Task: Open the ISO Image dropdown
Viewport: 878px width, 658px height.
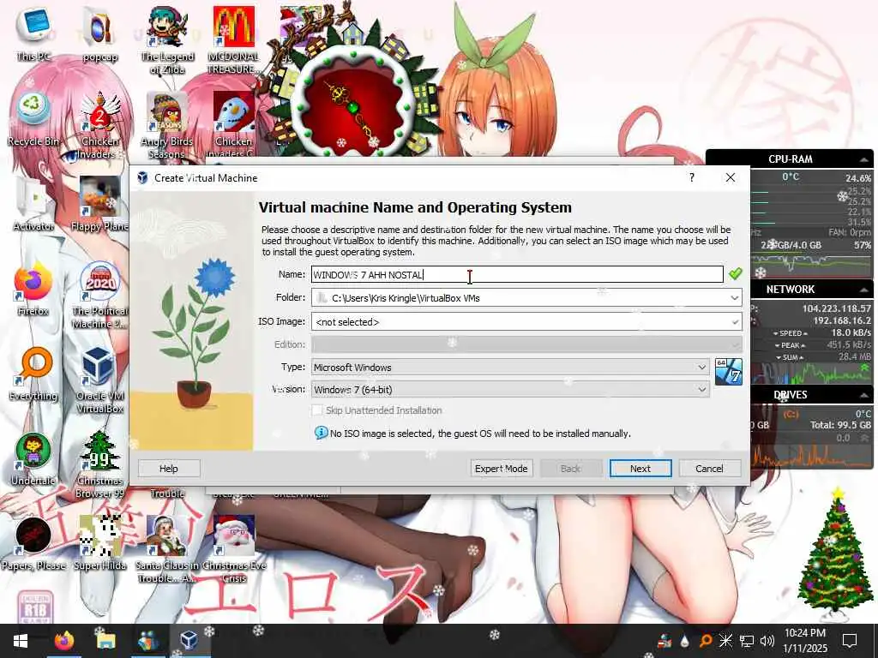Action: [x=734, y=322]
